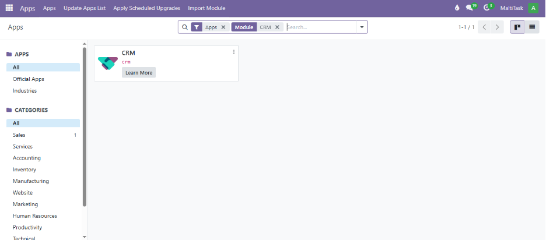Image resolution: width=546 pixels, height=240 pixels.
Task: Open the CRM card three-dot menu
Action: click(x=234, y=52)
